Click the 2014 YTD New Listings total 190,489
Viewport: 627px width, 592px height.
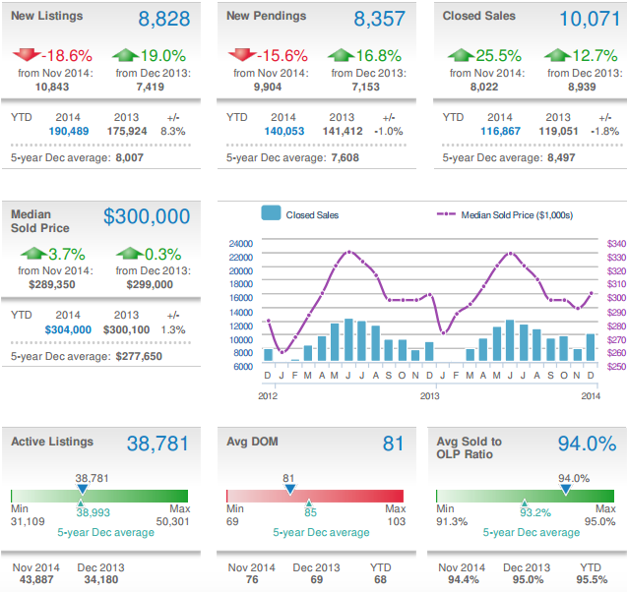pyautogui.click(x=69, y=131)
